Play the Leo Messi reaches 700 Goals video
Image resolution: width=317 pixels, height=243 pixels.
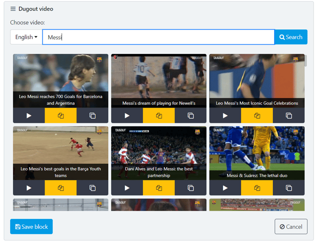tap(29, 116)
